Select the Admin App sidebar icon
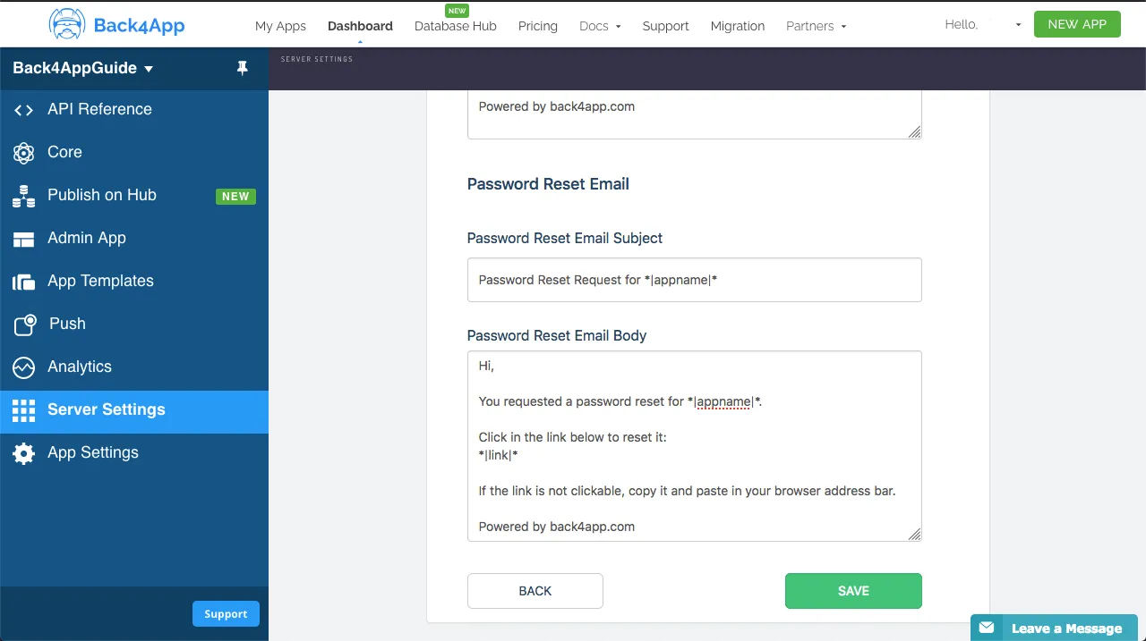 coord(23,238)
